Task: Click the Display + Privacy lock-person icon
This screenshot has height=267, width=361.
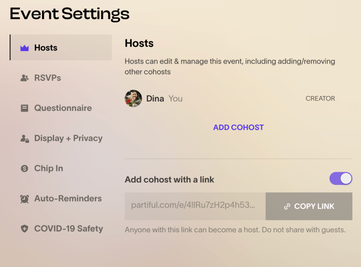Action: pyautogui.click(x=25, y=138)
